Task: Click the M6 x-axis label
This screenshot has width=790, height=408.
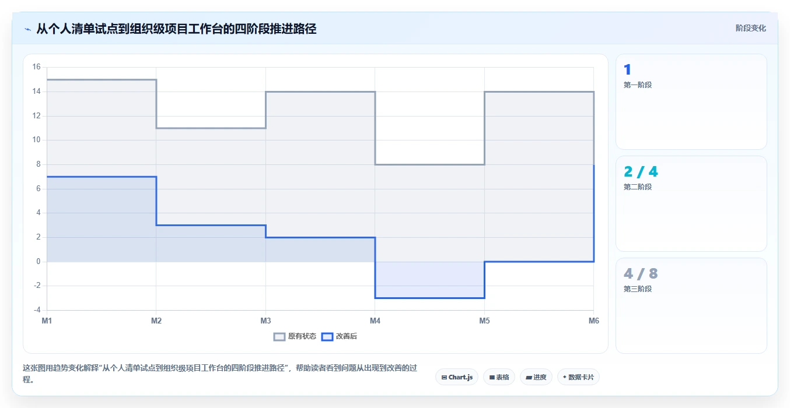Action: 593,321
